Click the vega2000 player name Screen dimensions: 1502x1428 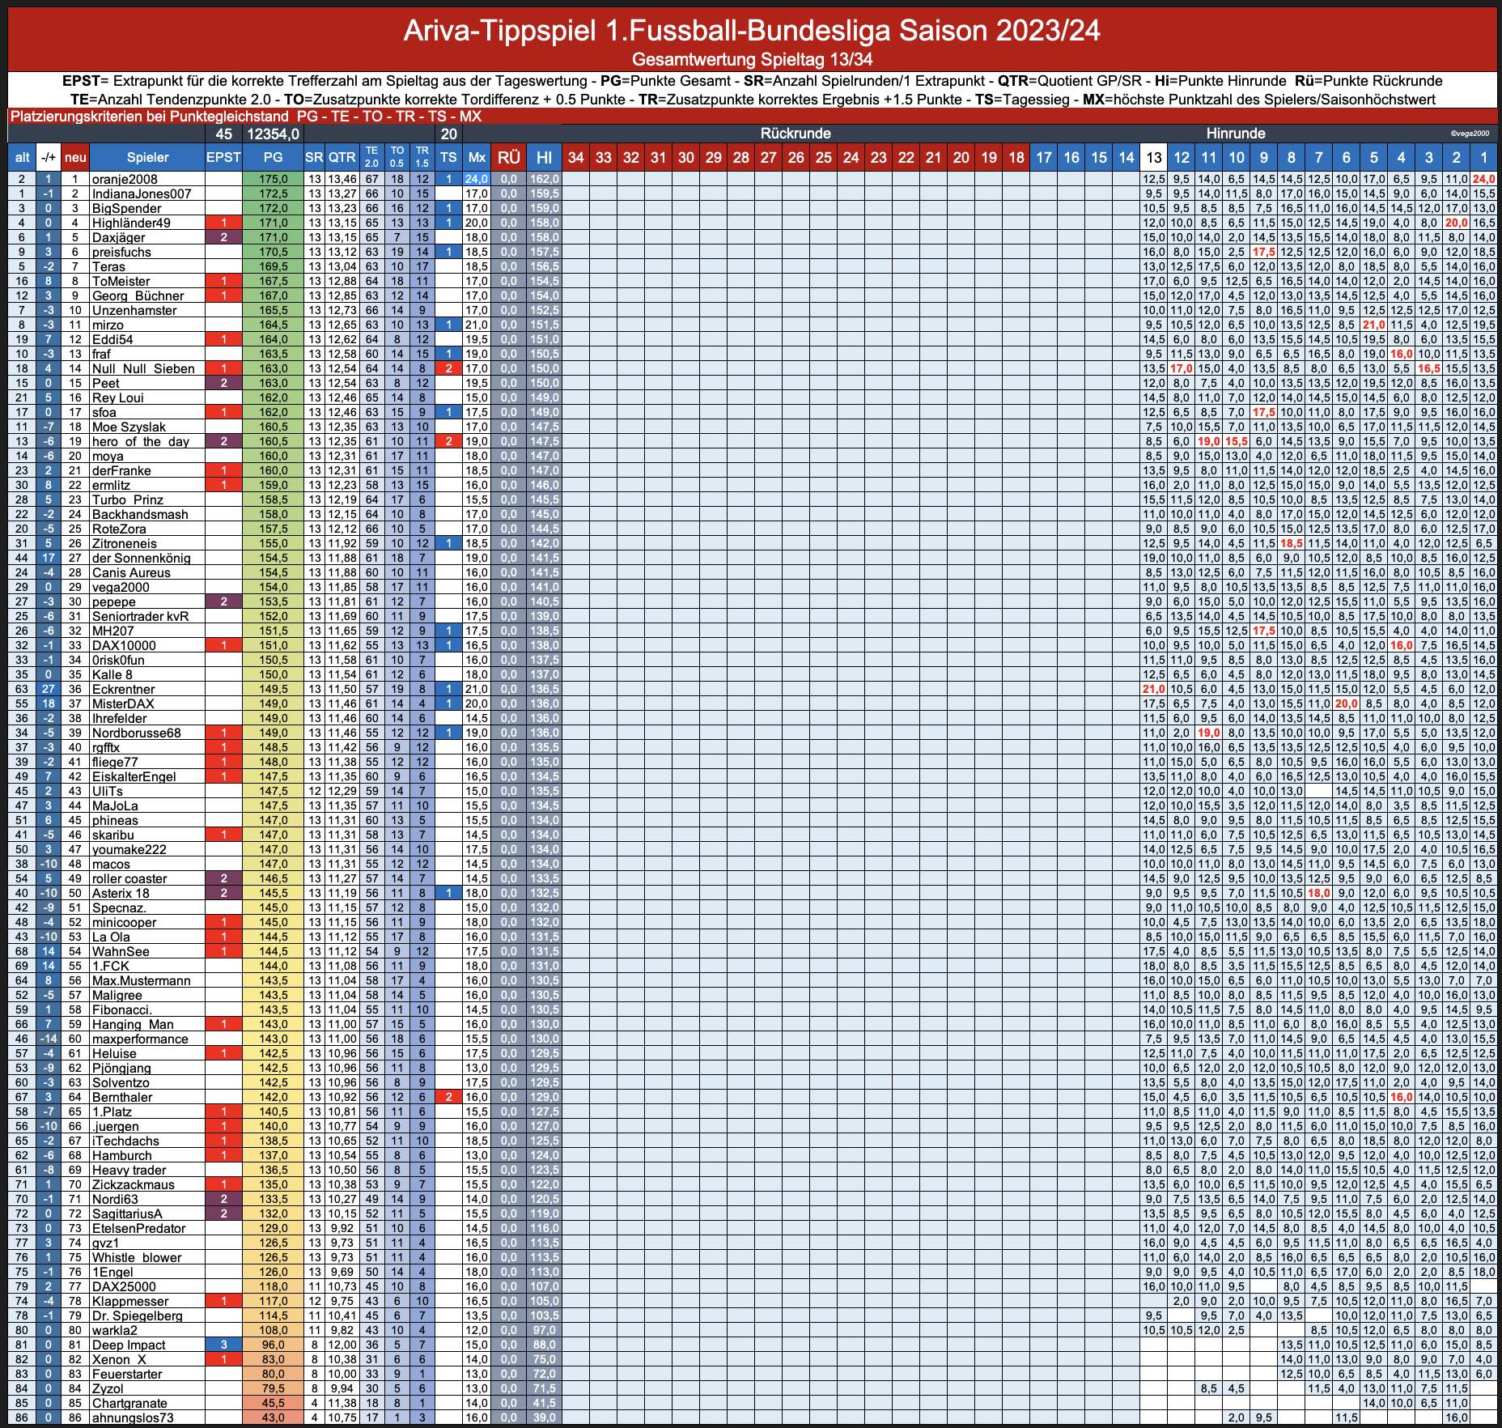click(121, 587)
